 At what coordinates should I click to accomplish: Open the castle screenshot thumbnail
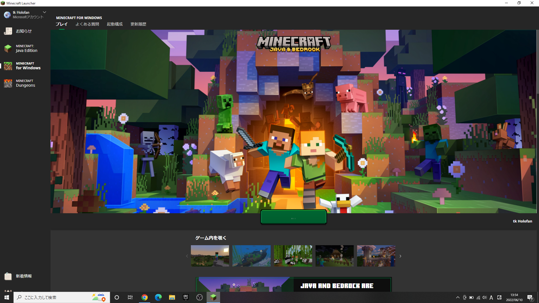coord(376,256)
